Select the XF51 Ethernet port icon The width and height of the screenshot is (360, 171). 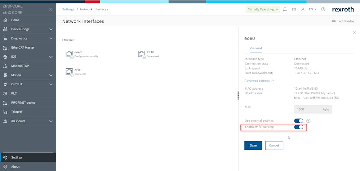tap(70, 72)
